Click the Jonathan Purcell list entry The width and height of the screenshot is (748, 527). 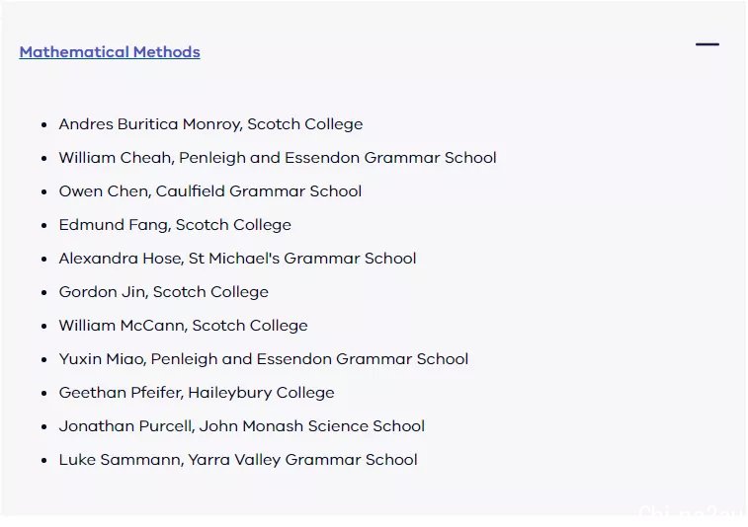[x=242, y=426]
